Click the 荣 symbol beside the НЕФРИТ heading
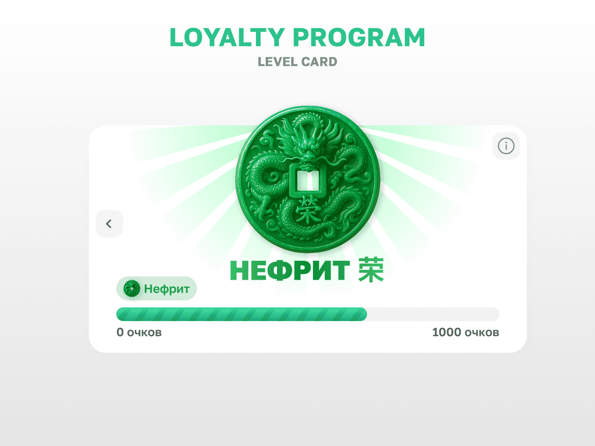Viewport: 595px width, 446px height. coord(371,270)
